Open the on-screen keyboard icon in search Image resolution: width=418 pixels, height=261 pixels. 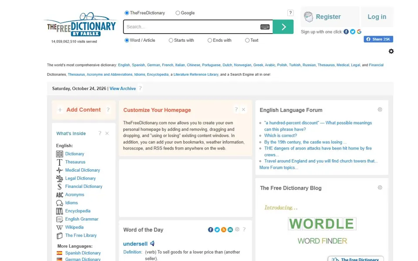(265, 27)
